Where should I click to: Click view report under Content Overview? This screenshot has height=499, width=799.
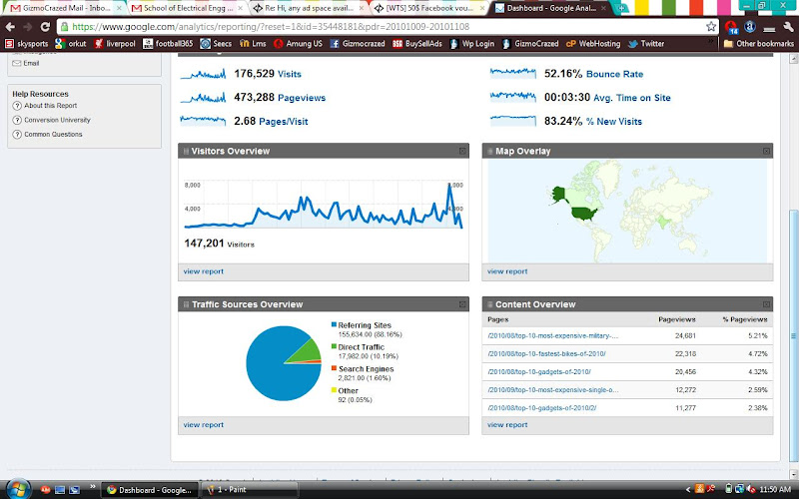[507, 425]
